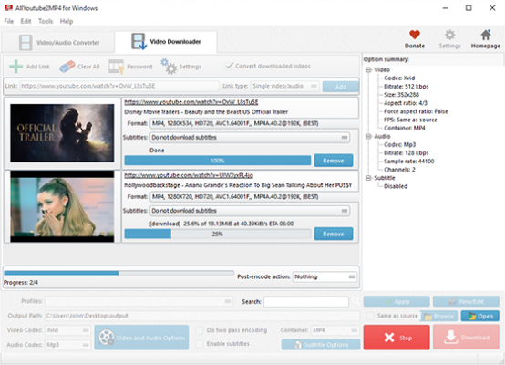Viewport: 505px width, 365px height.
Task: Click the 25% download progress bar
Action: coord(217,234)
